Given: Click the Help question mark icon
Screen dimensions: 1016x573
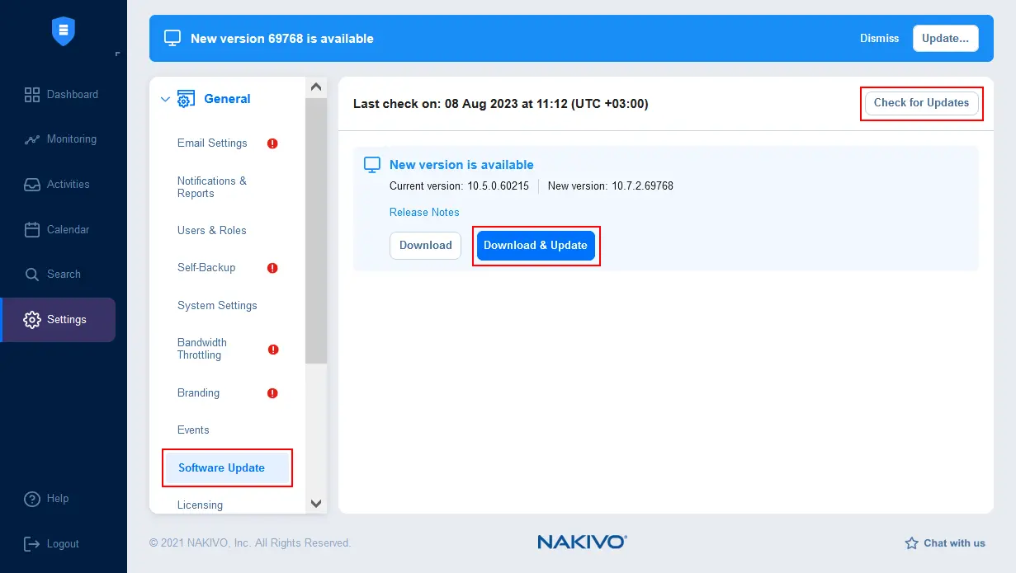Looking at the screenshot, I should pos(32,499).
